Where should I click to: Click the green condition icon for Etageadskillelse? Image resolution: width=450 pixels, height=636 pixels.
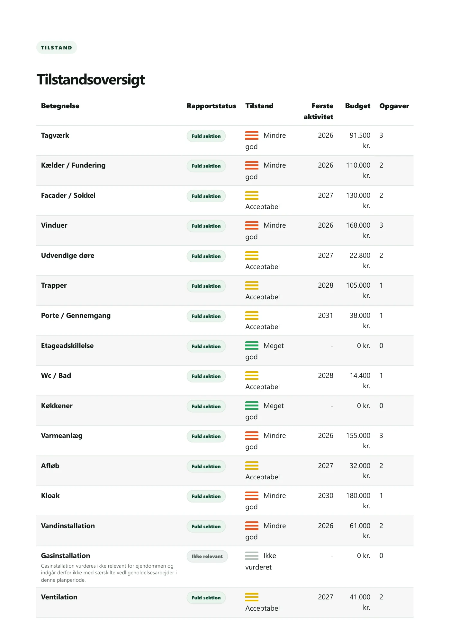[252, 345]
